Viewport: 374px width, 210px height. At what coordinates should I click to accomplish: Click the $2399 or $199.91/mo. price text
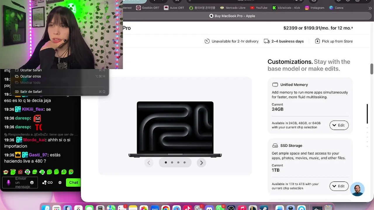pos(318,28)
